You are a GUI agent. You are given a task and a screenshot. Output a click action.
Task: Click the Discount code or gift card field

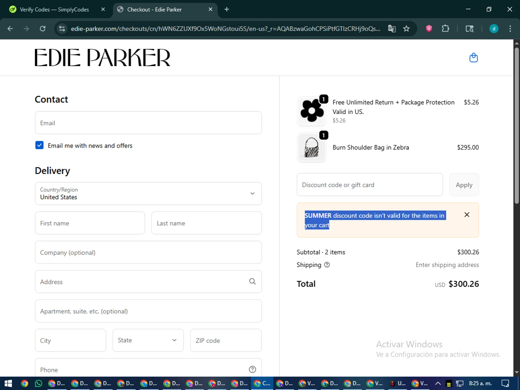[x=370, y=185]
